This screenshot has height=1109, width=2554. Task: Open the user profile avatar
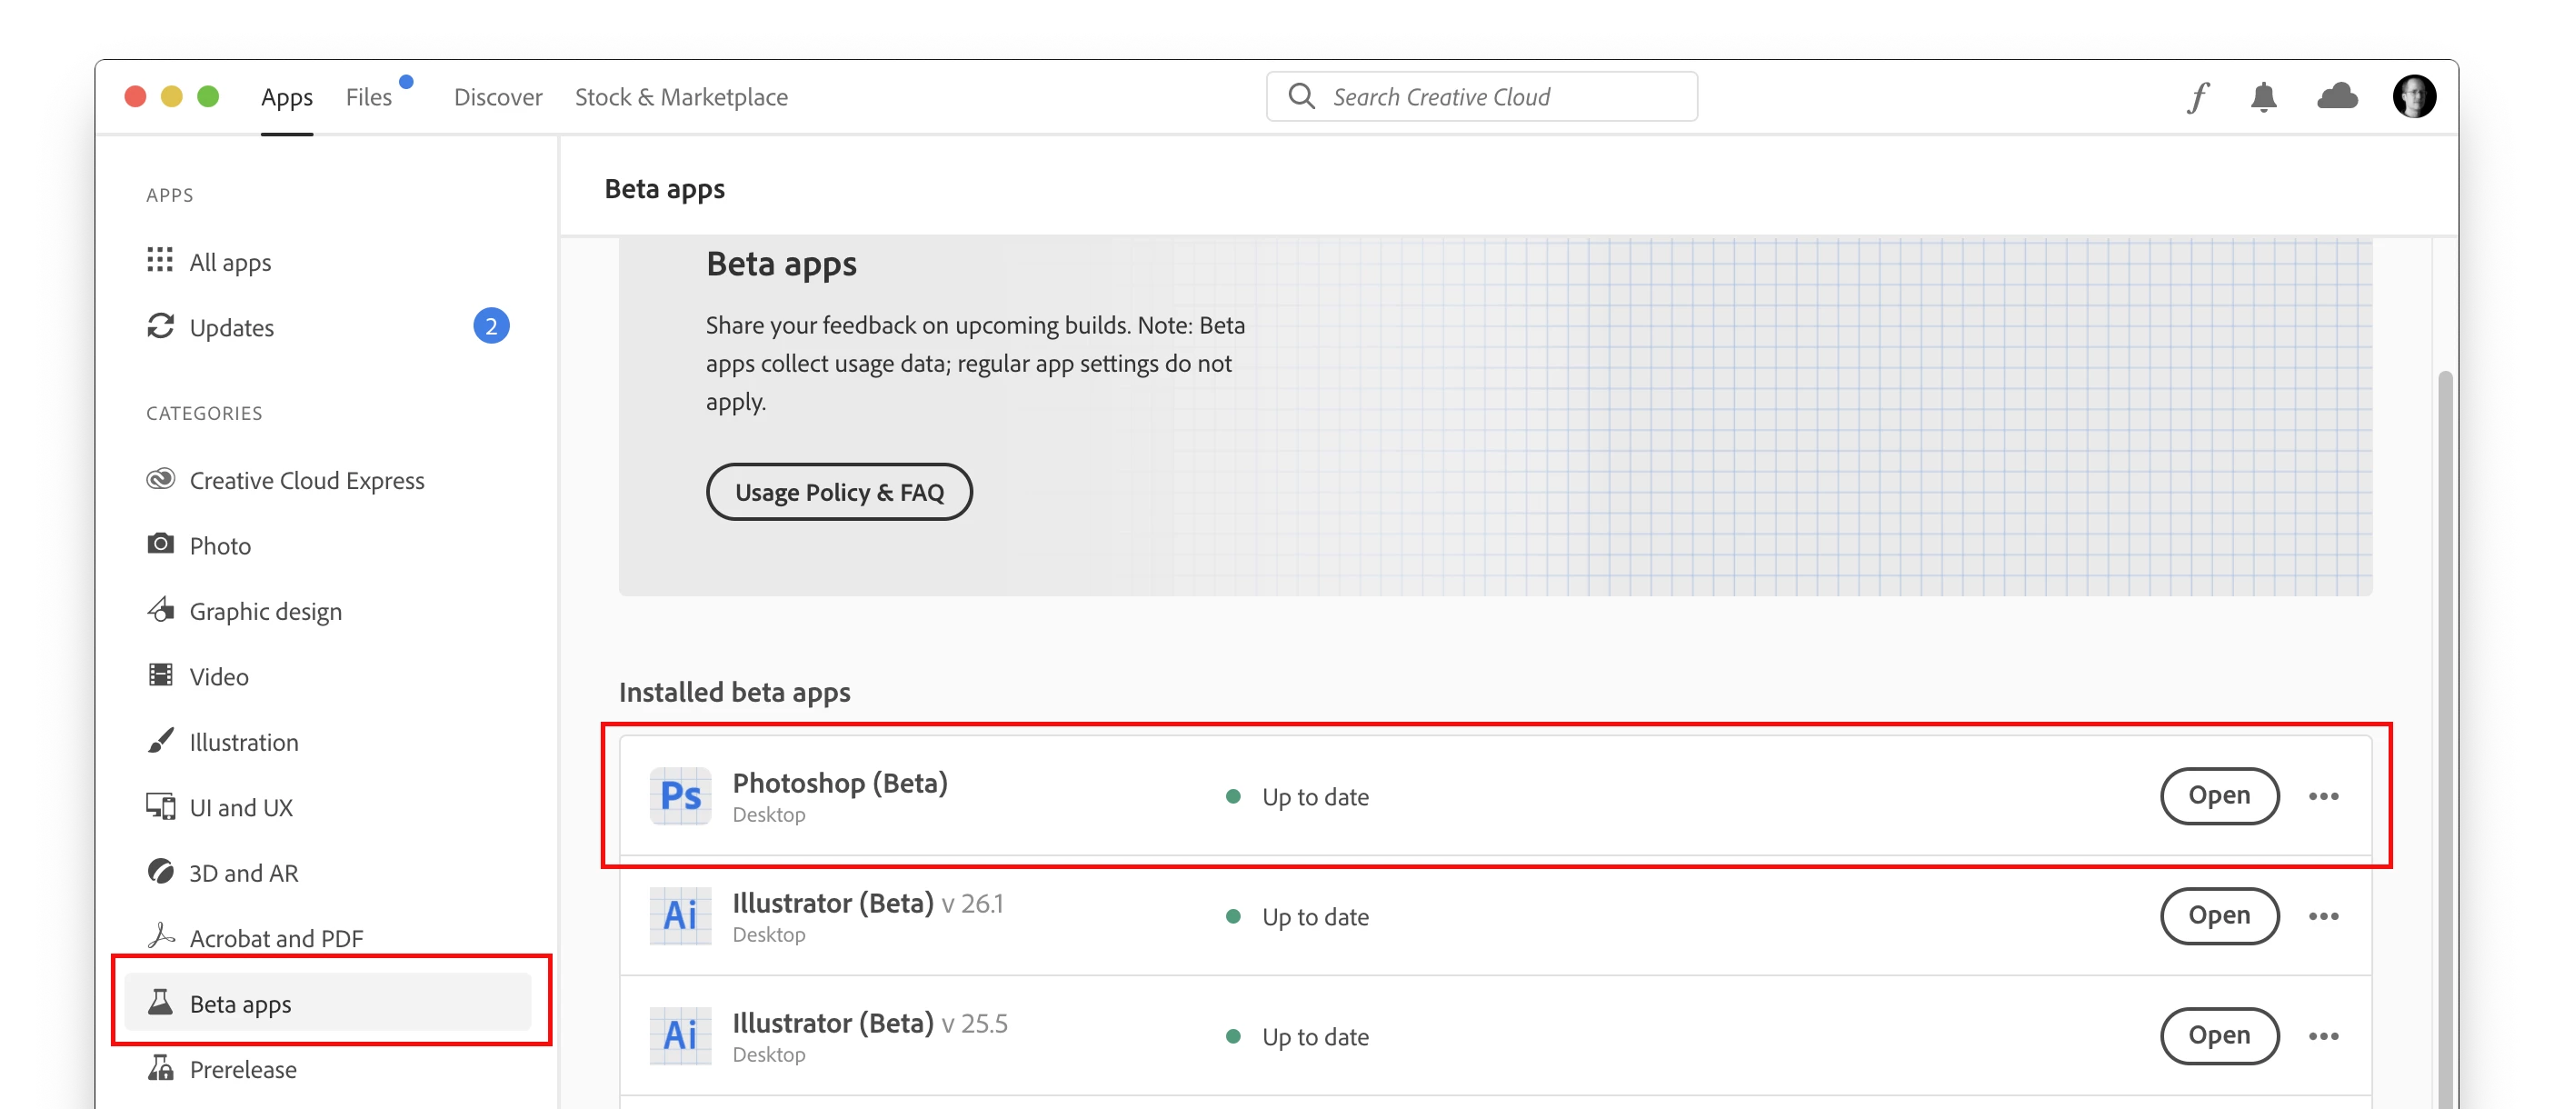(x=2413, y=97)
